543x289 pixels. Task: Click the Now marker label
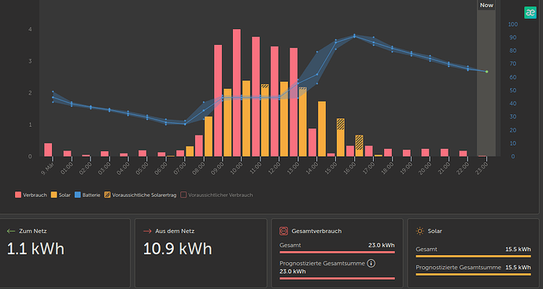486,6
